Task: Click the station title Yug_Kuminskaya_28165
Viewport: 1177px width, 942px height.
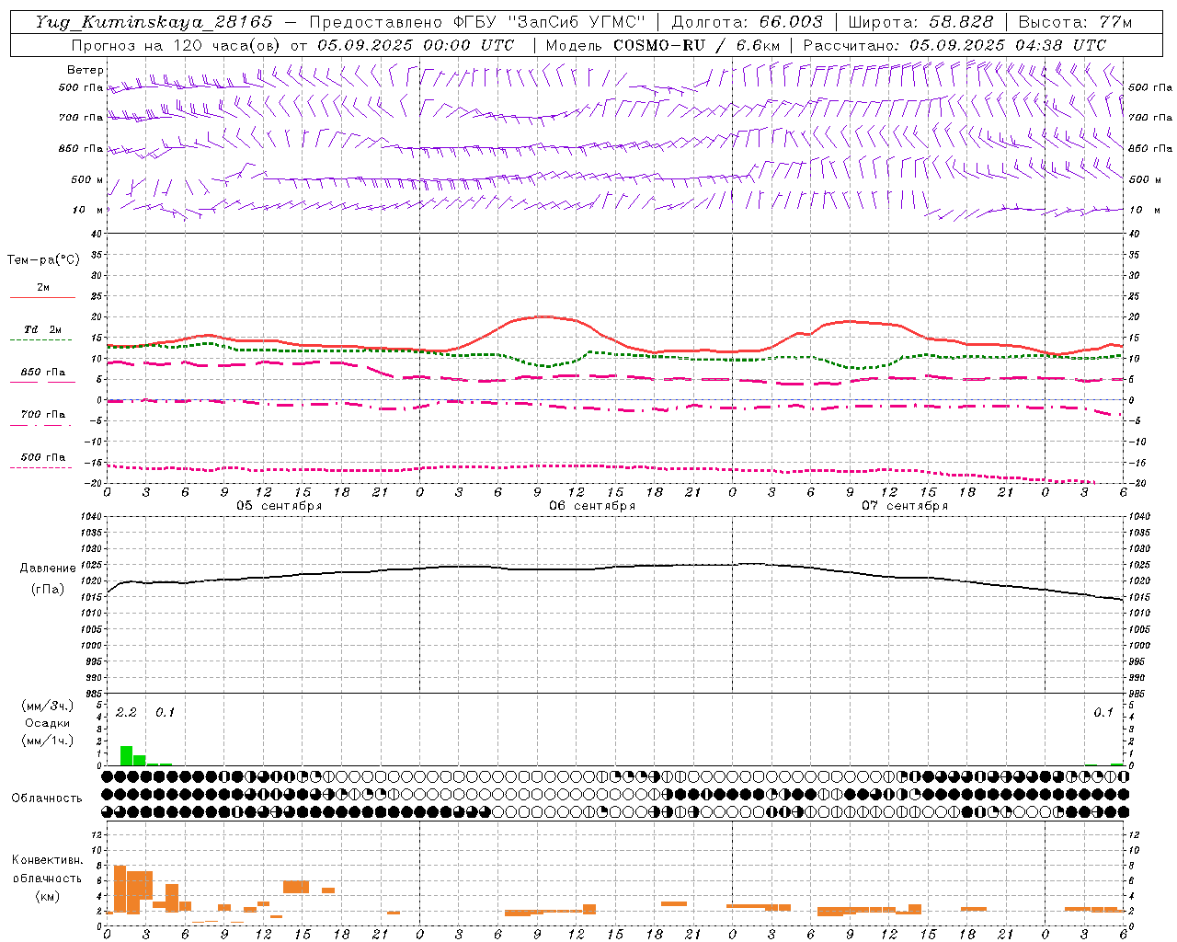Action: point(154,22)
